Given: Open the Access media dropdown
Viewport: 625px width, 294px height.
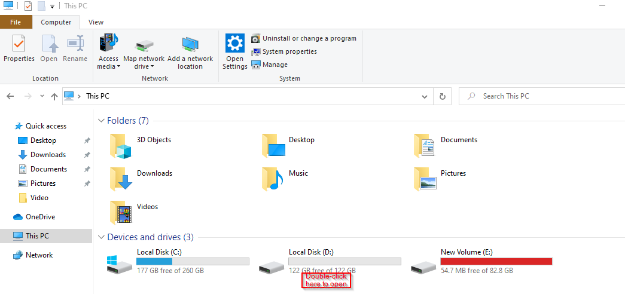Looking at the screenshot, I should pyautogui.click(x=108, y=63).
